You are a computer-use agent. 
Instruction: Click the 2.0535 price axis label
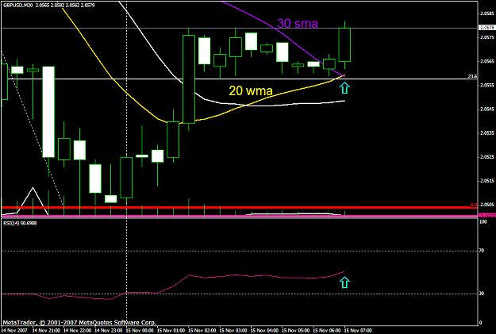[x=487, y=133]
